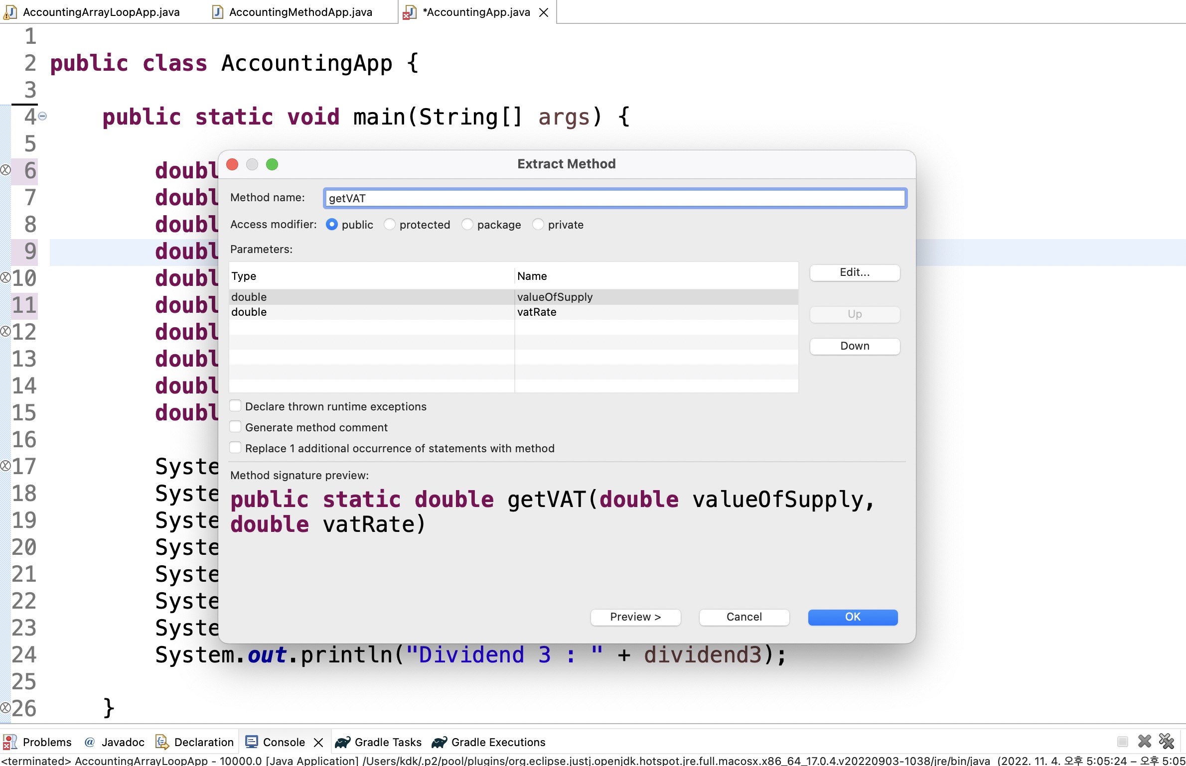Select the private access modifier
Viewport: 1186px width, 766px height.
(538, 225)
